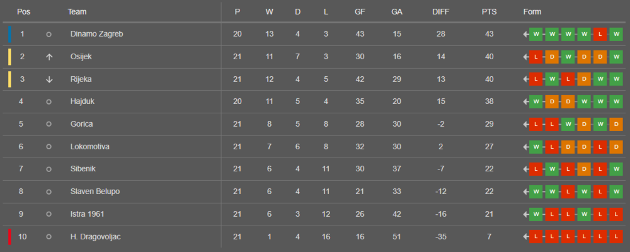Select the Slaven Belupo team name
Image resolution: width=630 pixels, height=252 pixels.
tap(95, 192)
